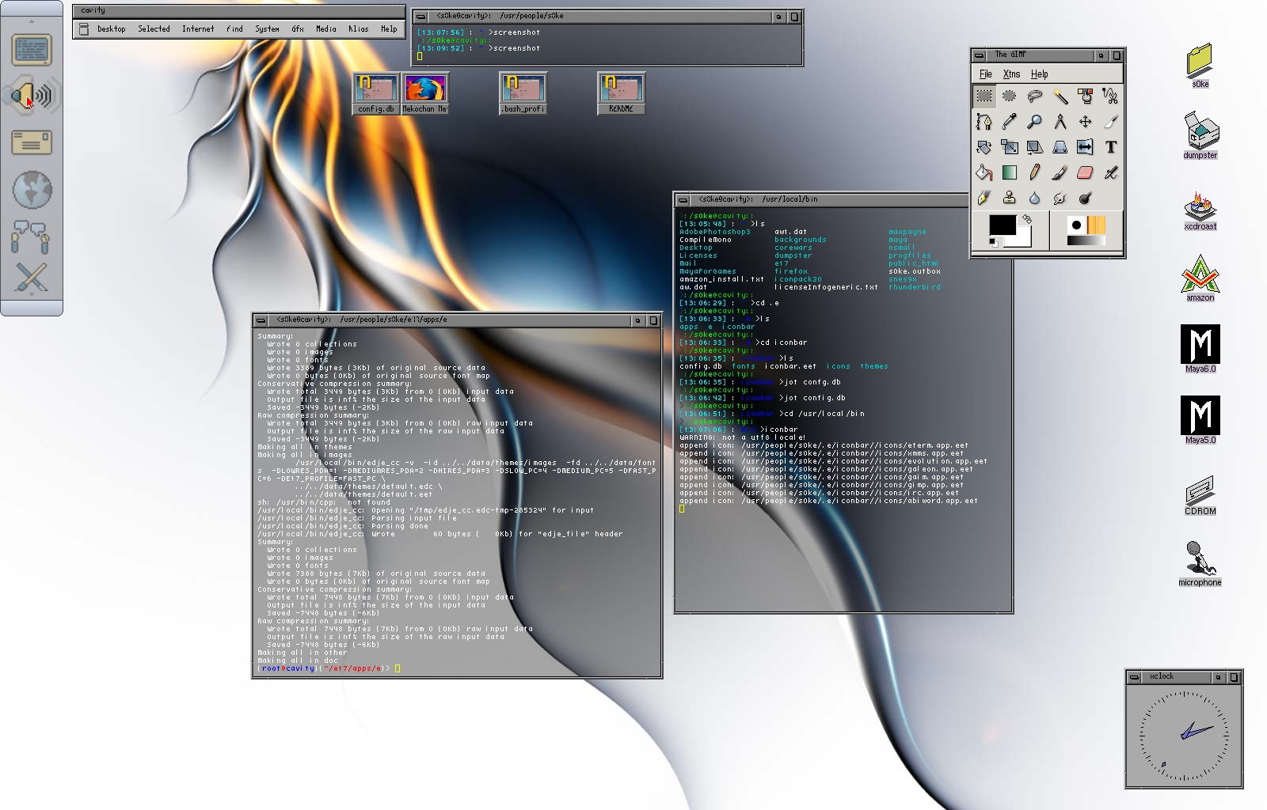Activate the Clone stamp tool

[x=1009, y=198]
